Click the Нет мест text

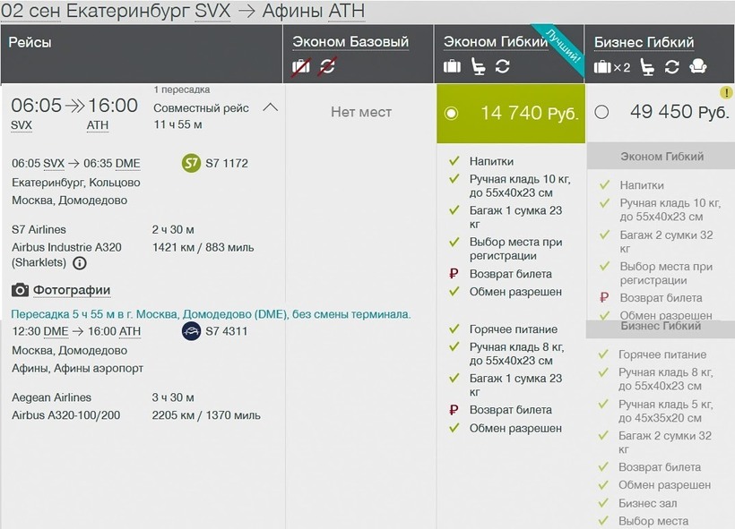click(361, 113)
